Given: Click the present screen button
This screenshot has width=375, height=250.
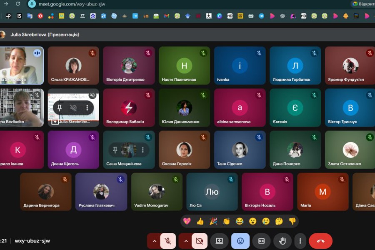Looking at the screenshot, I should pyautogui.click(x=219, y=241).
